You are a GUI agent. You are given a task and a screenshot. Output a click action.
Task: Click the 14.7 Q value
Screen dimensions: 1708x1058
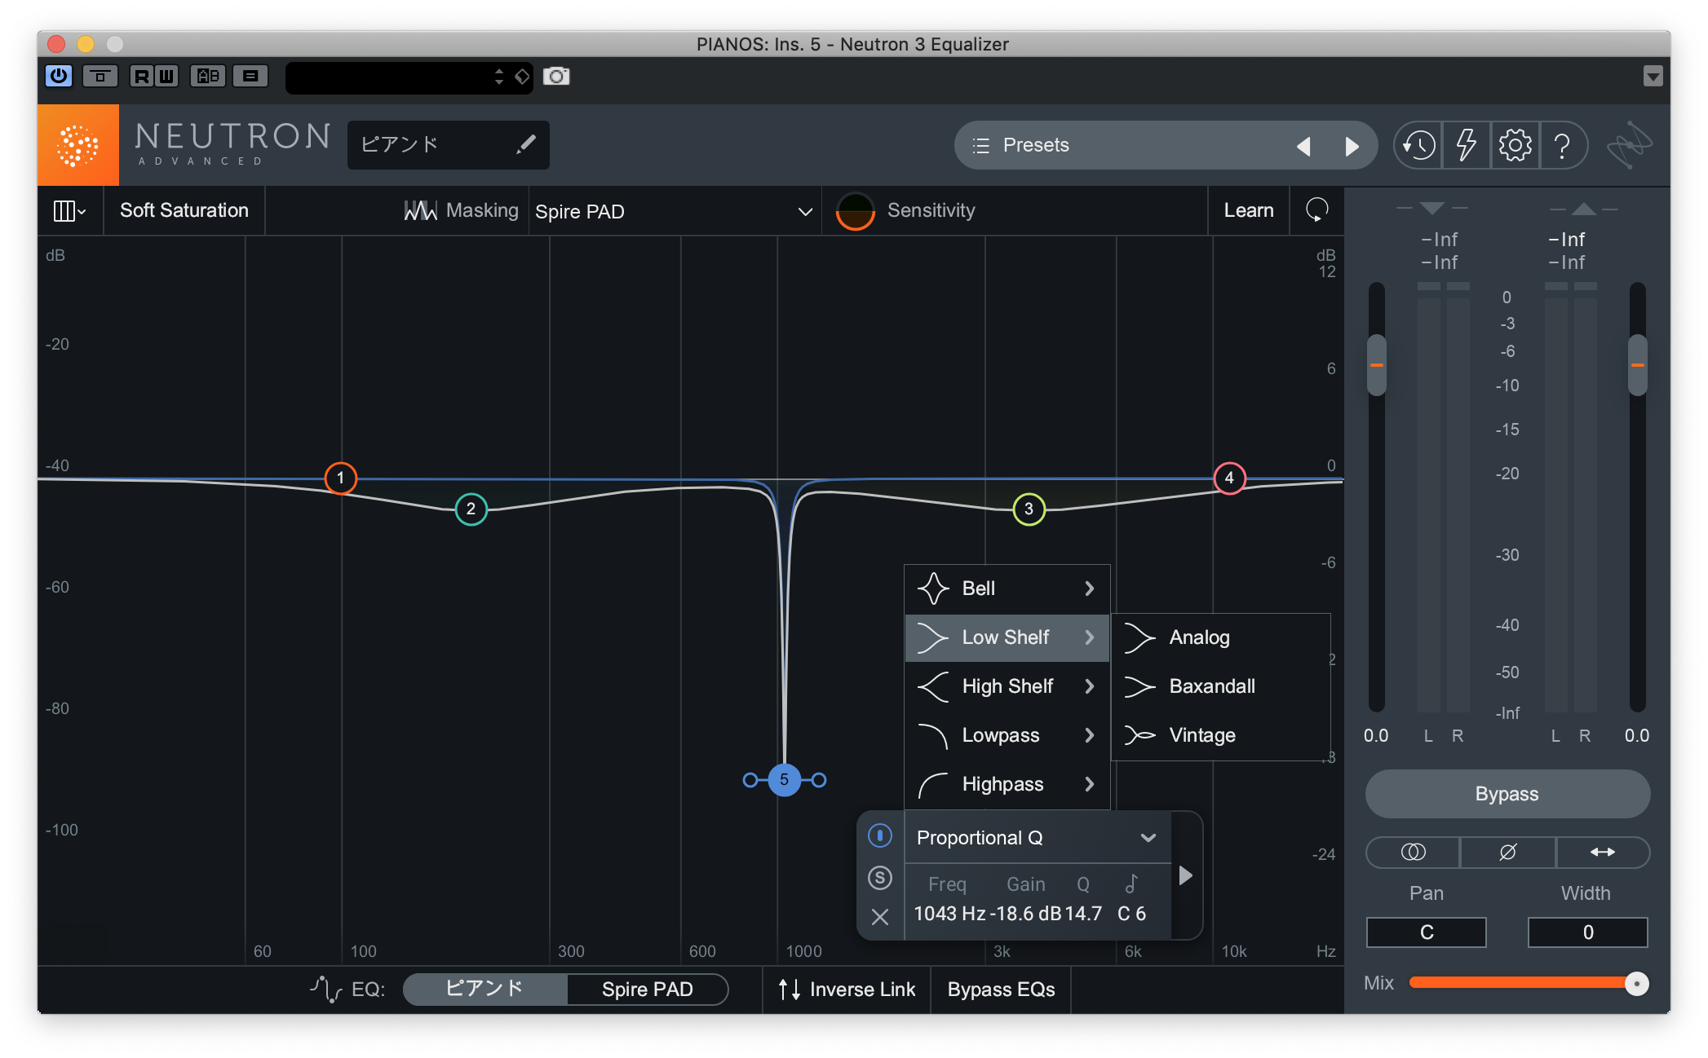[1083, 914]
